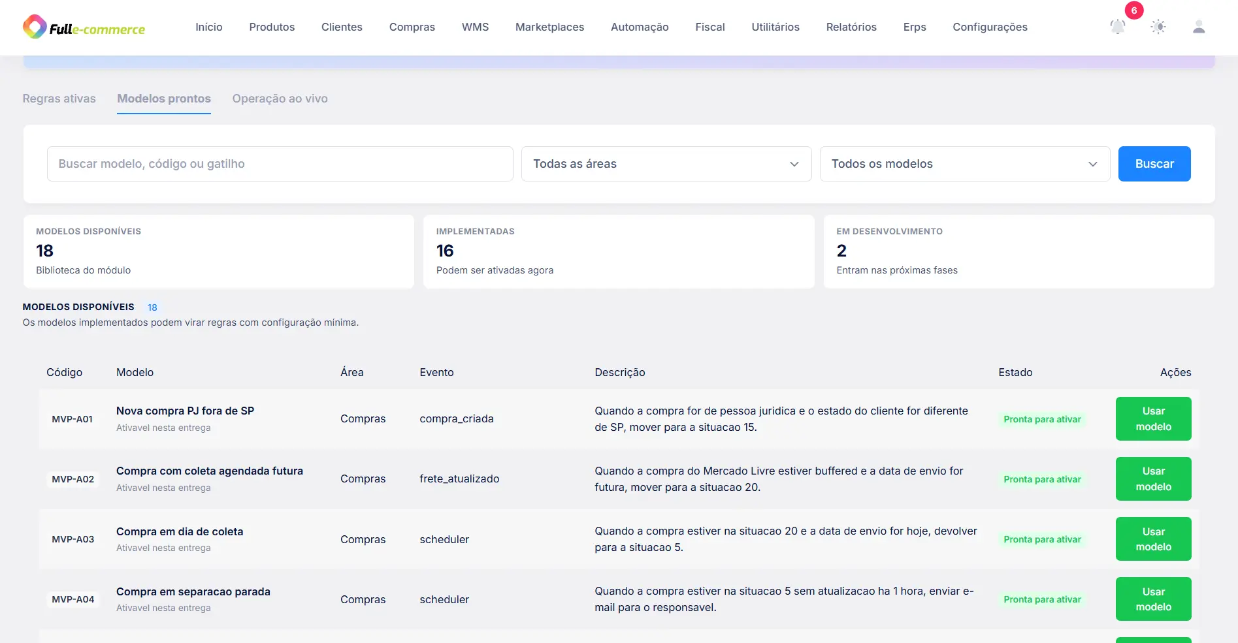
Task: Click the Evento column header
Action: [x=436, y=372]
